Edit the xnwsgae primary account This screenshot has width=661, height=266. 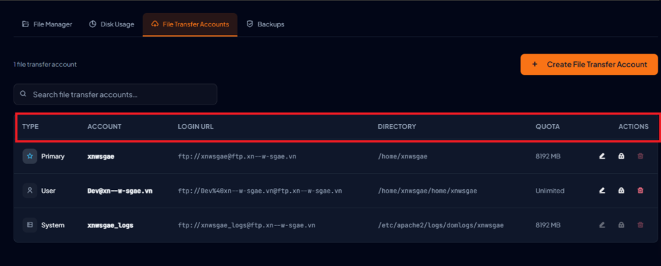point(602,156)
